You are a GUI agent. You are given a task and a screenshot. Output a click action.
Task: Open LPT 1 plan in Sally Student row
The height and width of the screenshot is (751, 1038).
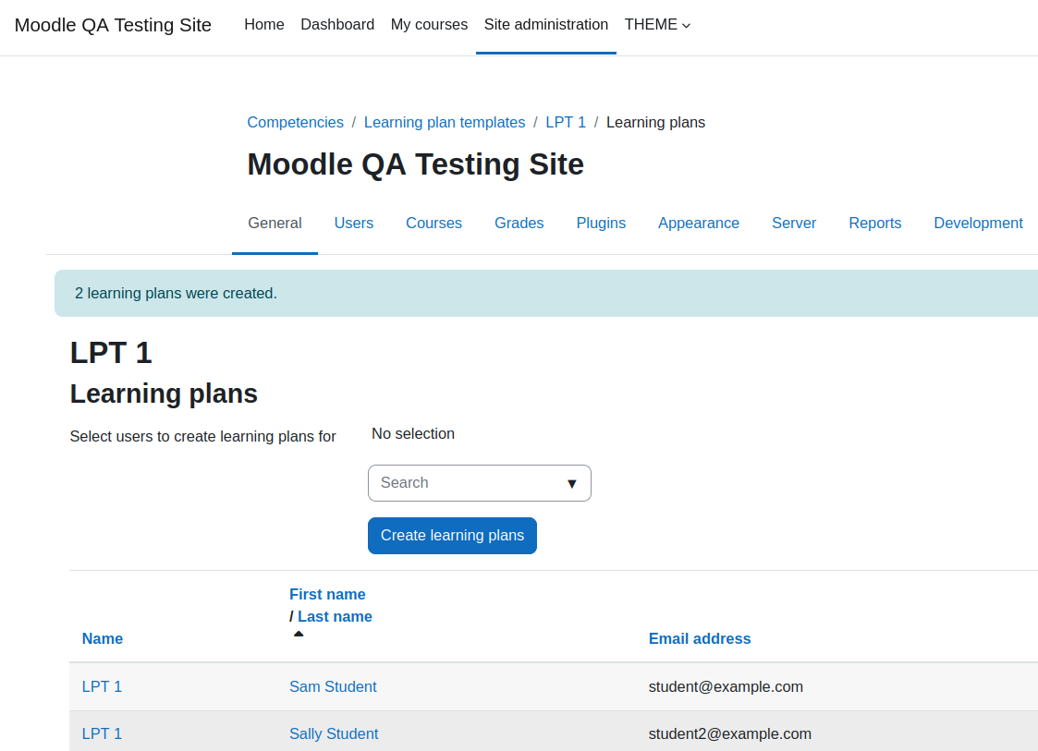(x=102, y=733)
